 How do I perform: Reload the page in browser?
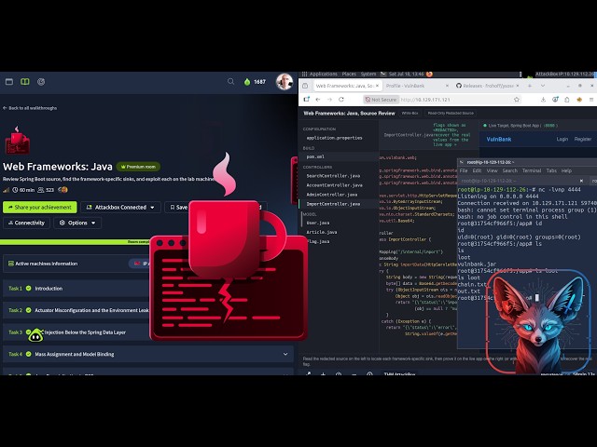pyautogui.click(x=341, y=100)
